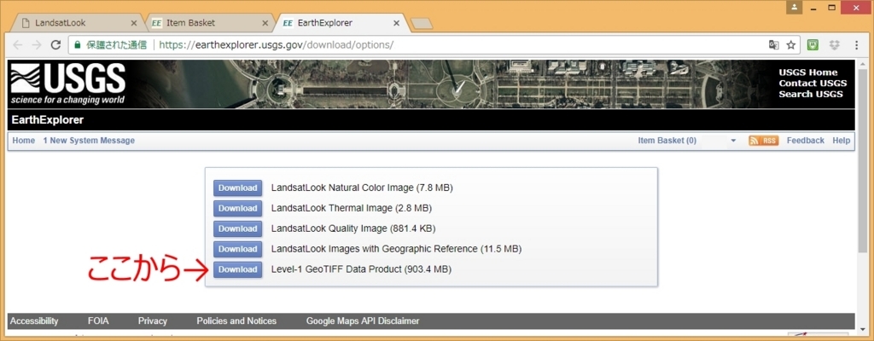
Task: Switch to the LandsatLook tab
Action: [77, 23]
